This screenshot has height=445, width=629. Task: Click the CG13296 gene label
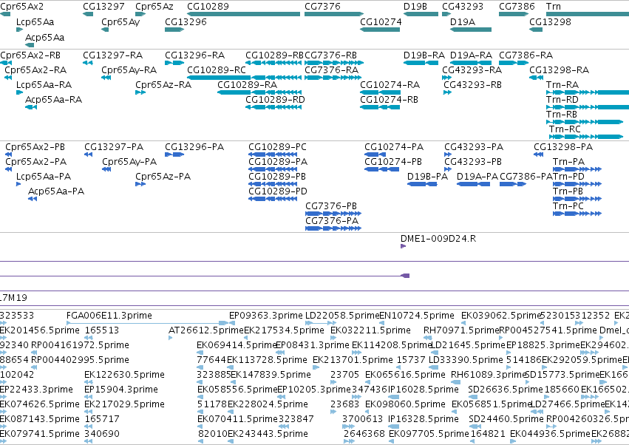[x=186, y=22]
